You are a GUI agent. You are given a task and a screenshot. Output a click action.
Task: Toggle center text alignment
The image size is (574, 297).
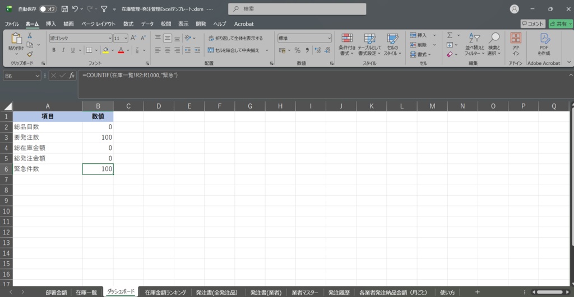[x=167, y=50]
